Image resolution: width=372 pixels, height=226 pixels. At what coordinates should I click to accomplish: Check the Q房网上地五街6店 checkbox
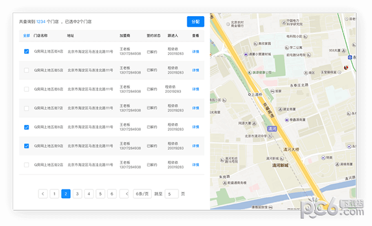click(x=27, y=89)
